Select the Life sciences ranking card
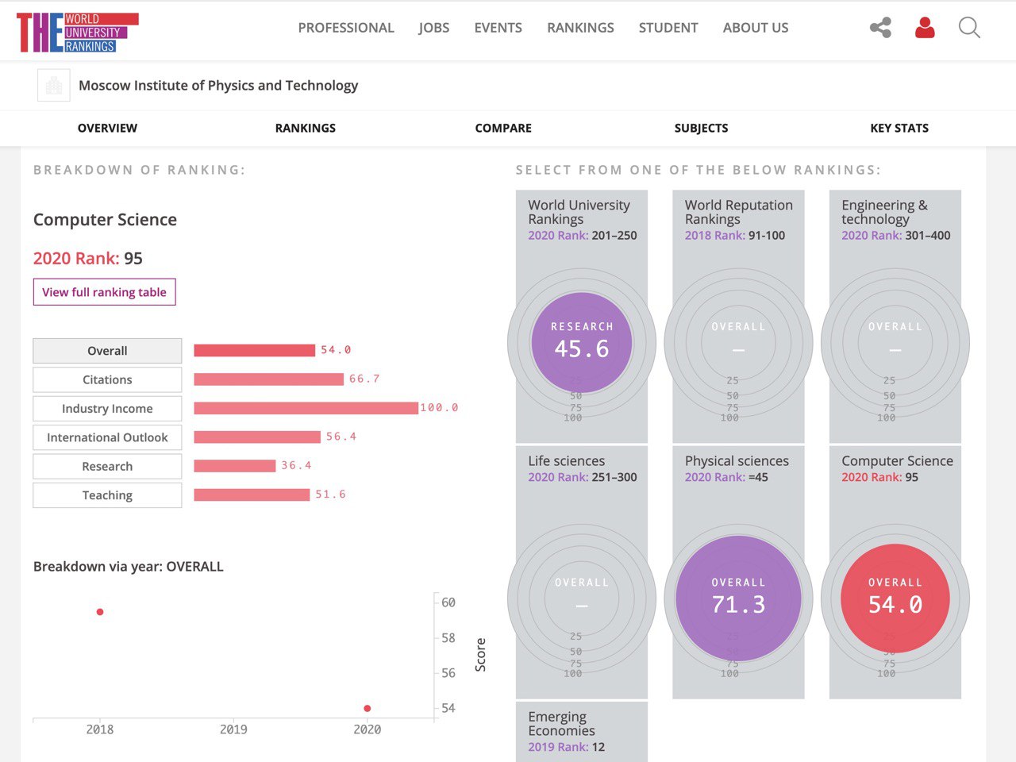1016x762 pixels. point(582,572)
